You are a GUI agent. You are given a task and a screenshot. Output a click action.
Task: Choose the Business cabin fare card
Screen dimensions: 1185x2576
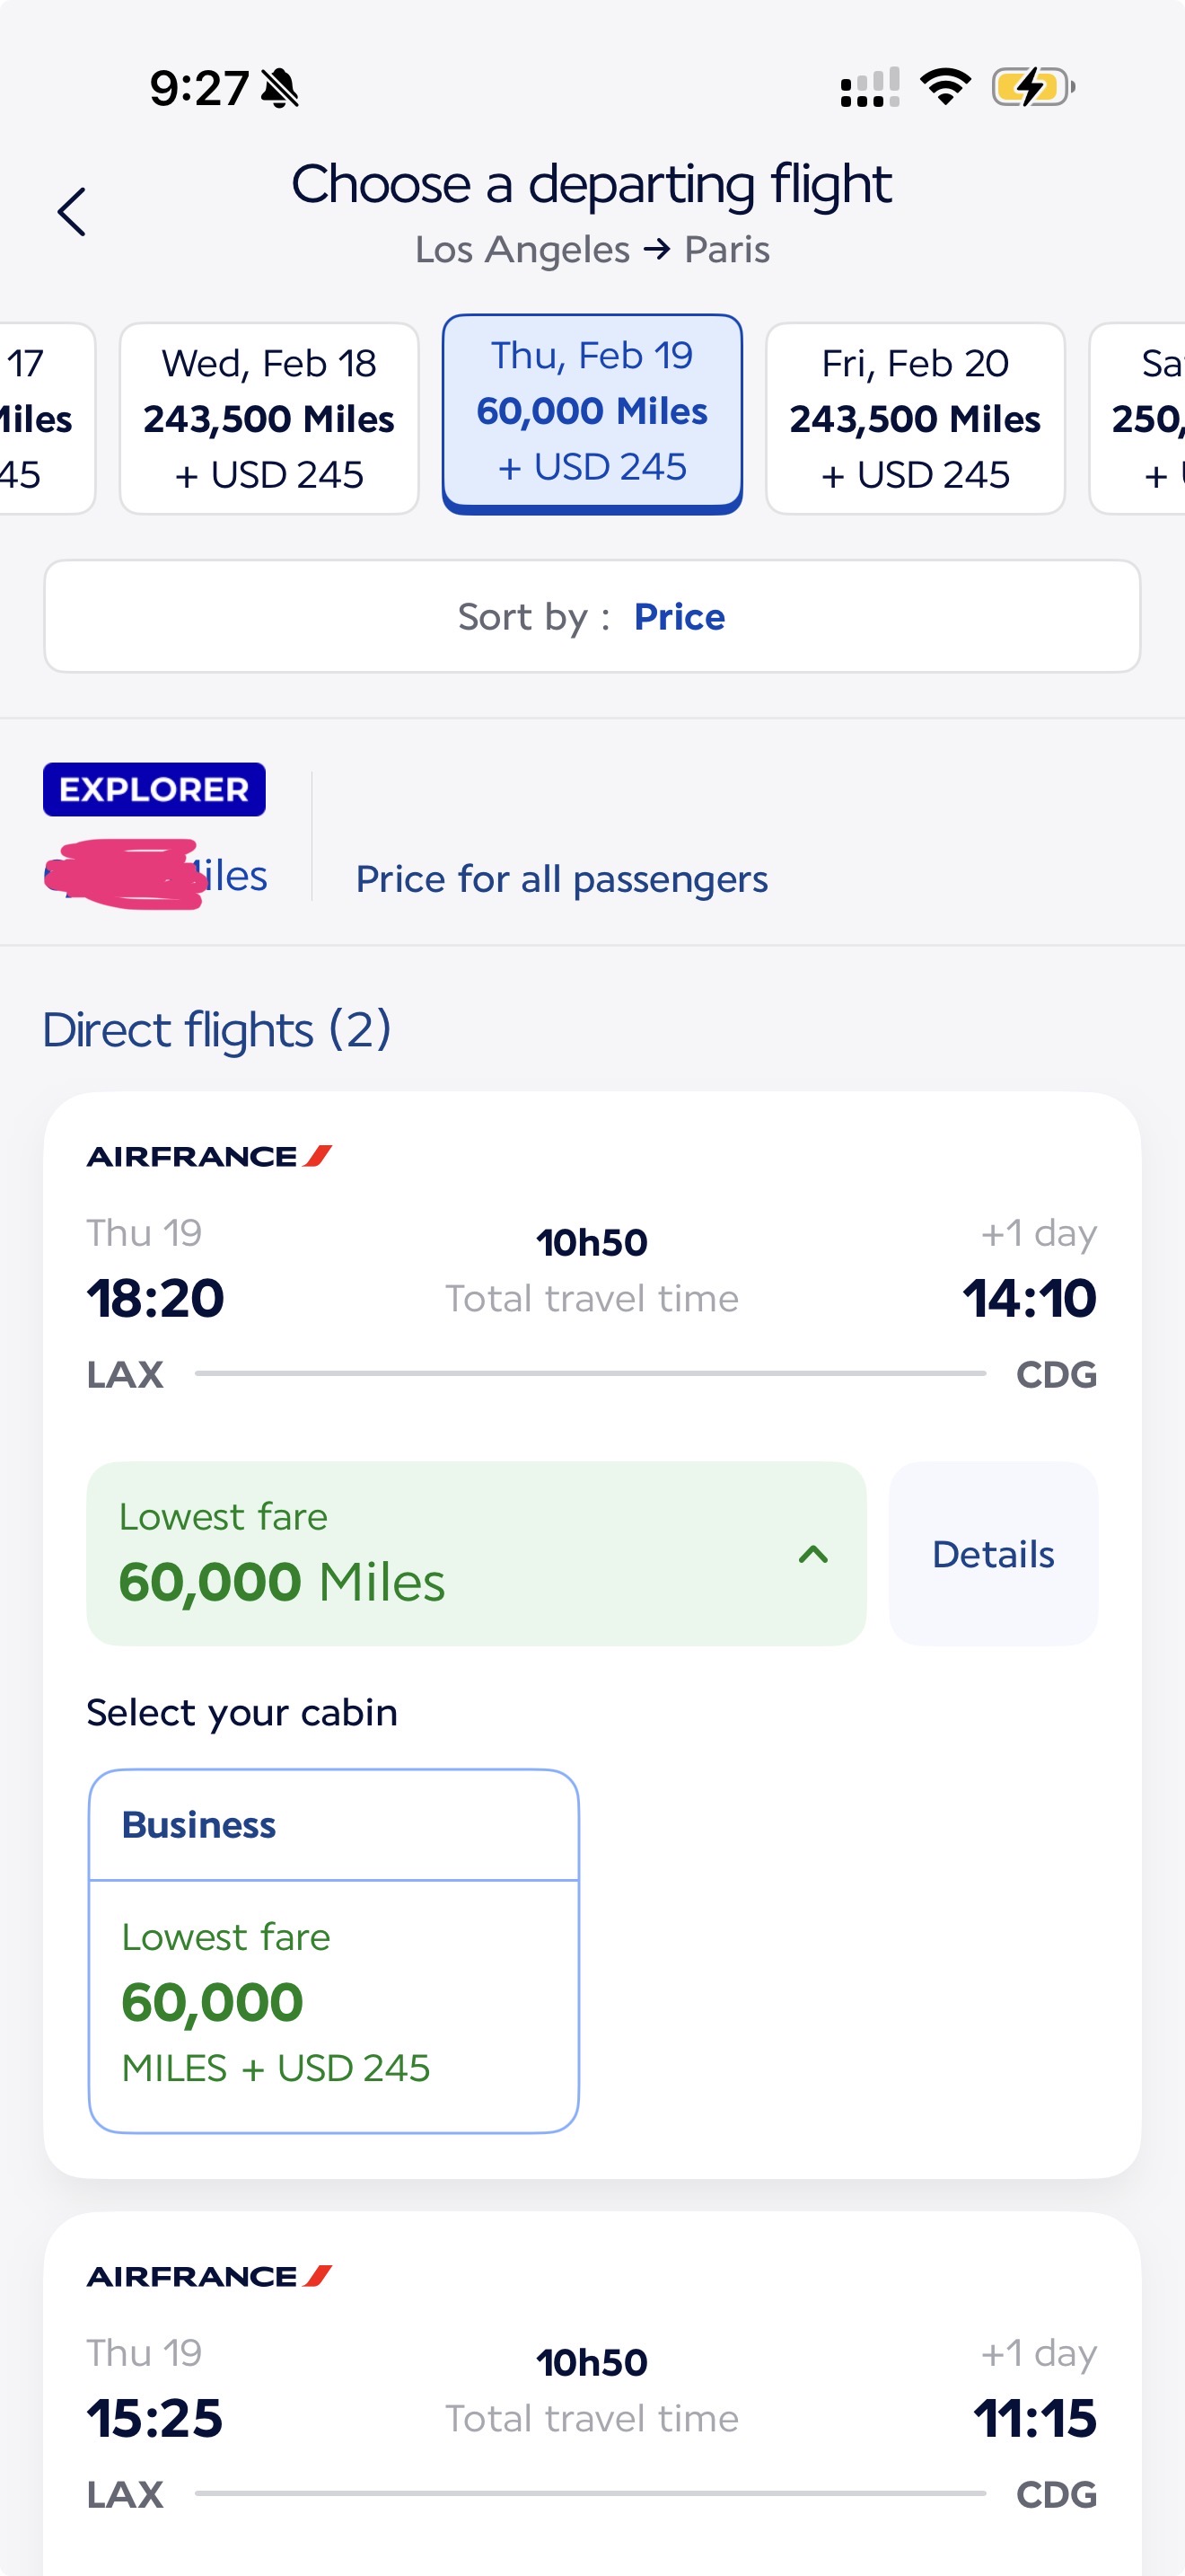click(x=334, y=1950)
